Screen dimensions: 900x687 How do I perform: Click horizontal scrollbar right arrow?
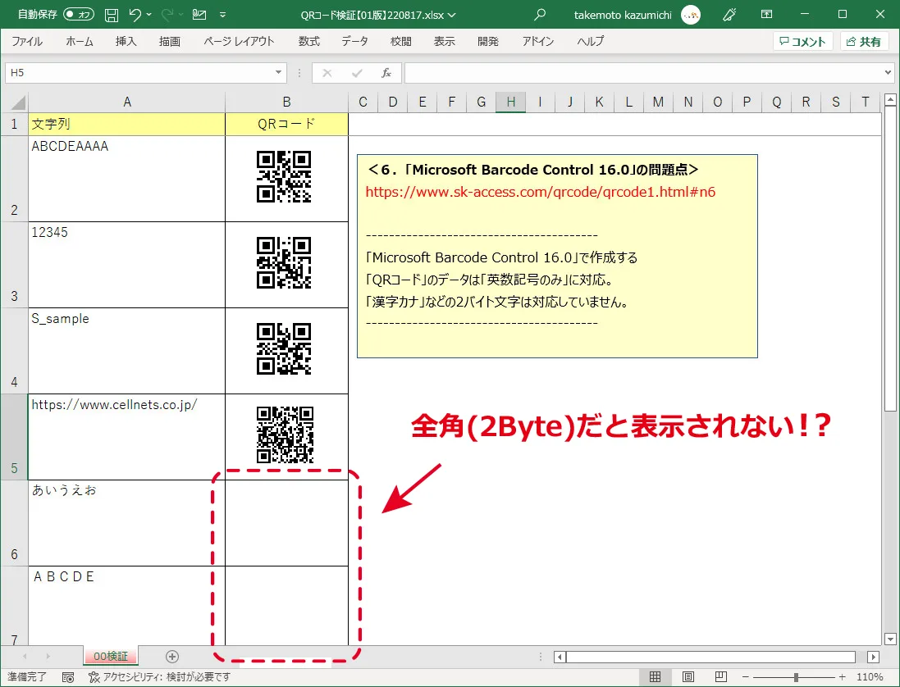(873, 657)
